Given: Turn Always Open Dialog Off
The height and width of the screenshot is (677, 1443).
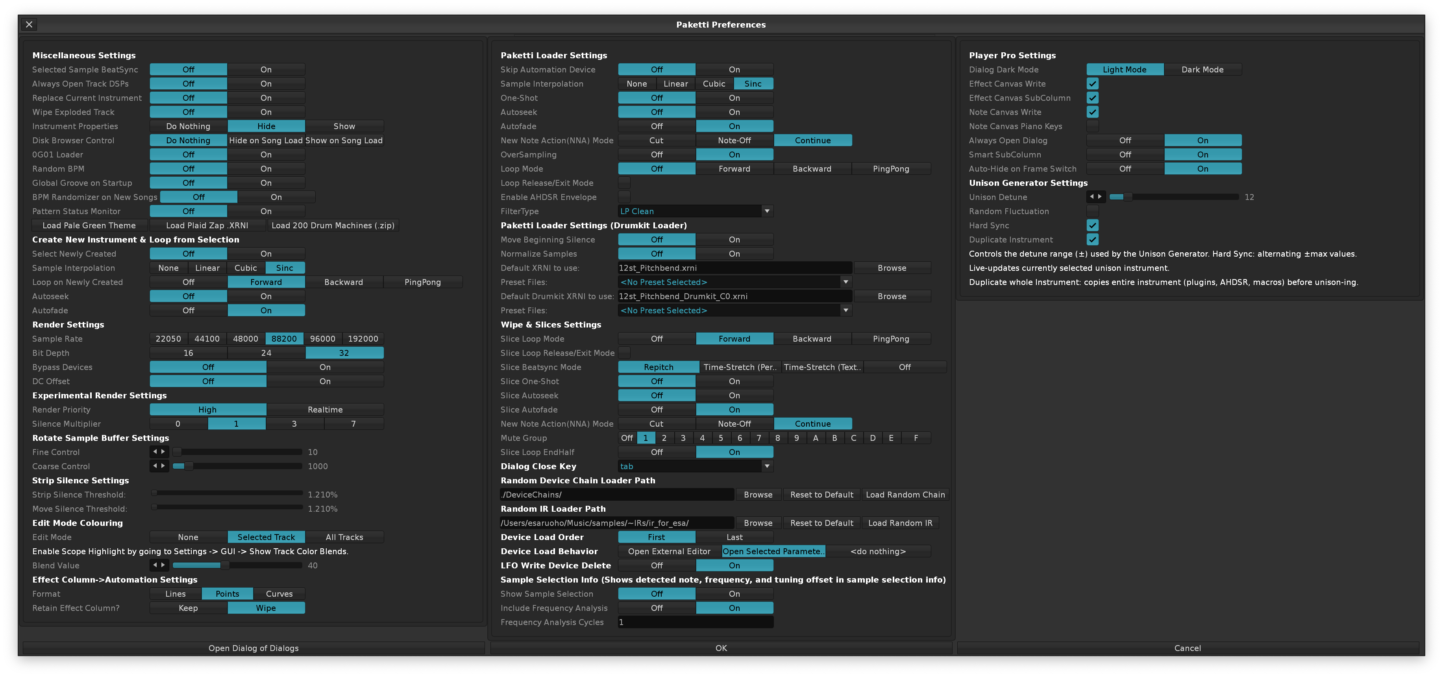Looking at the screenshot, I should click(x=1125, y=140).
